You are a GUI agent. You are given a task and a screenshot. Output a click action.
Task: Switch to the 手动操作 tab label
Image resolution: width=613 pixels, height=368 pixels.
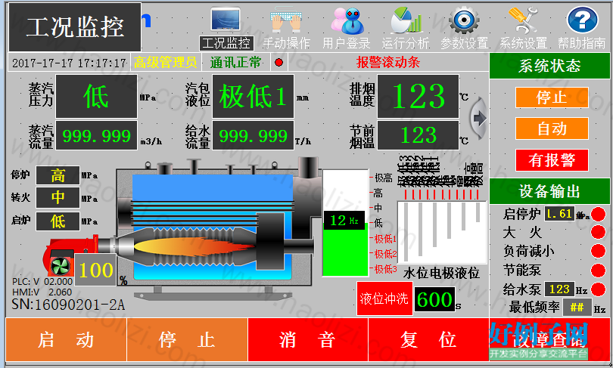point(287,43)
